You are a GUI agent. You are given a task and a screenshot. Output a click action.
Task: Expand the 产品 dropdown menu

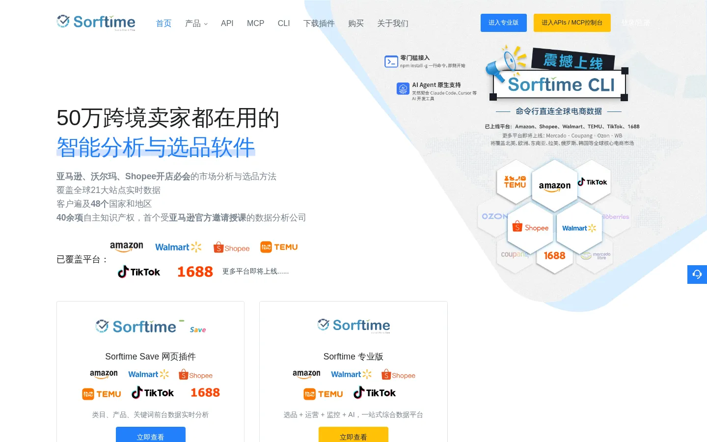tap(196, 23)
